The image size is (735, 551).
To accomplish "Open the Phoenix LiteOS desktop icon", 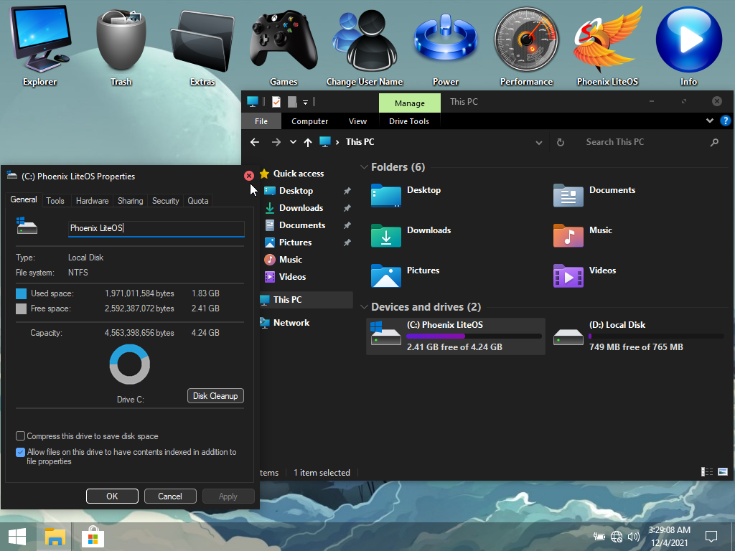I will coord(607,44).
